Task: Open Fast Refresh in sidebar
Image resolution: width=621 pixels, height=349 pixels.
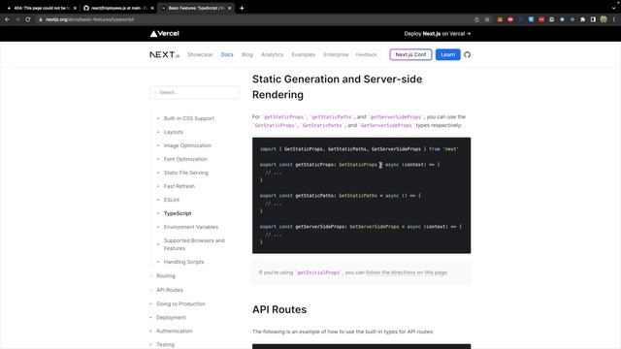Action: coord(179,186)
